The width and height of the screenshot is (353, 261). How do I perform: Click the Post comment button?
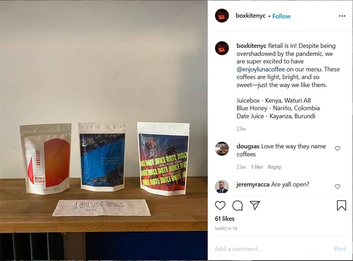point(340,249)
